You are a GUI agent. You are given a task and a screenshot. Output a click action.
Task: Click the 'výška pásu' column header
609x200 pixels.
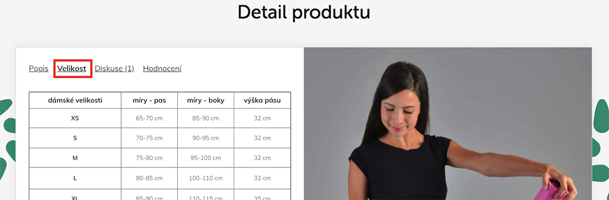(262, 100)
